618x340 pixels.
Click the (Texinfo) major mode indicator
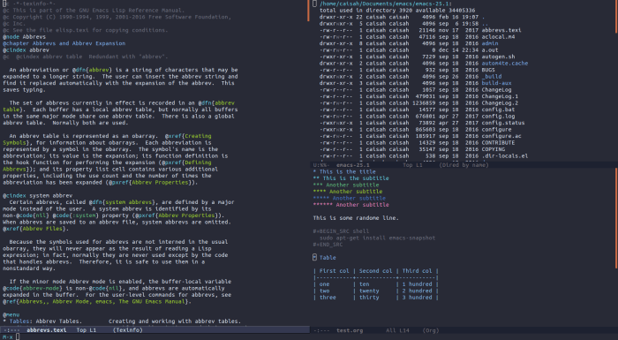(128, 330)
